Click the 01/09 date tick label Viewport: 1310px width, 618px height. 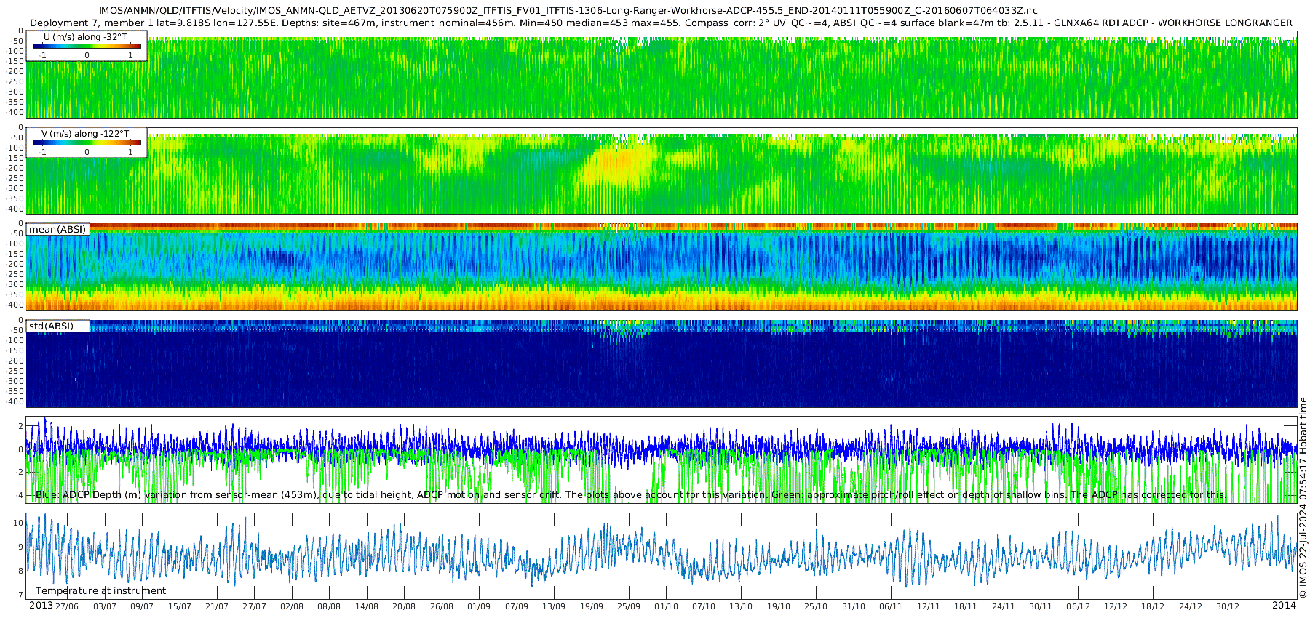[479, 606]
